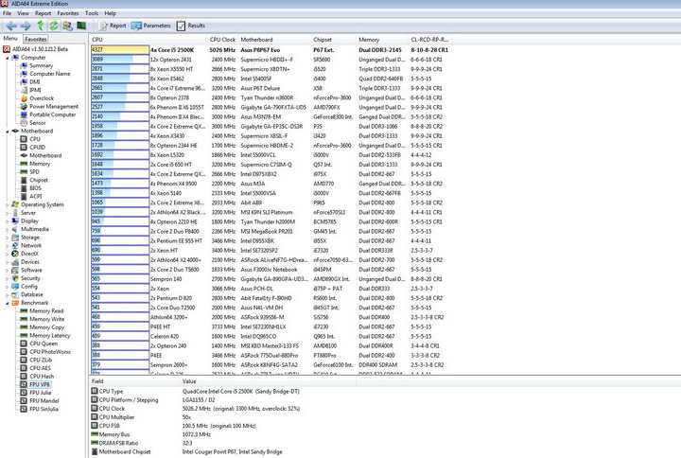The image size is (681, 458).
Task: Select Overclock in the tree
Action: click(x=42, y=98)
